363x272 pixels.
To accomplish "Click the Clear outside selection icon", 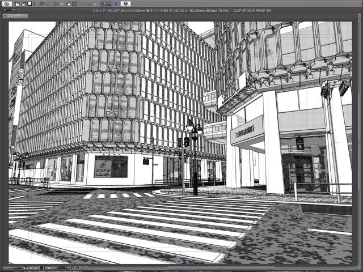I will 62,4.
